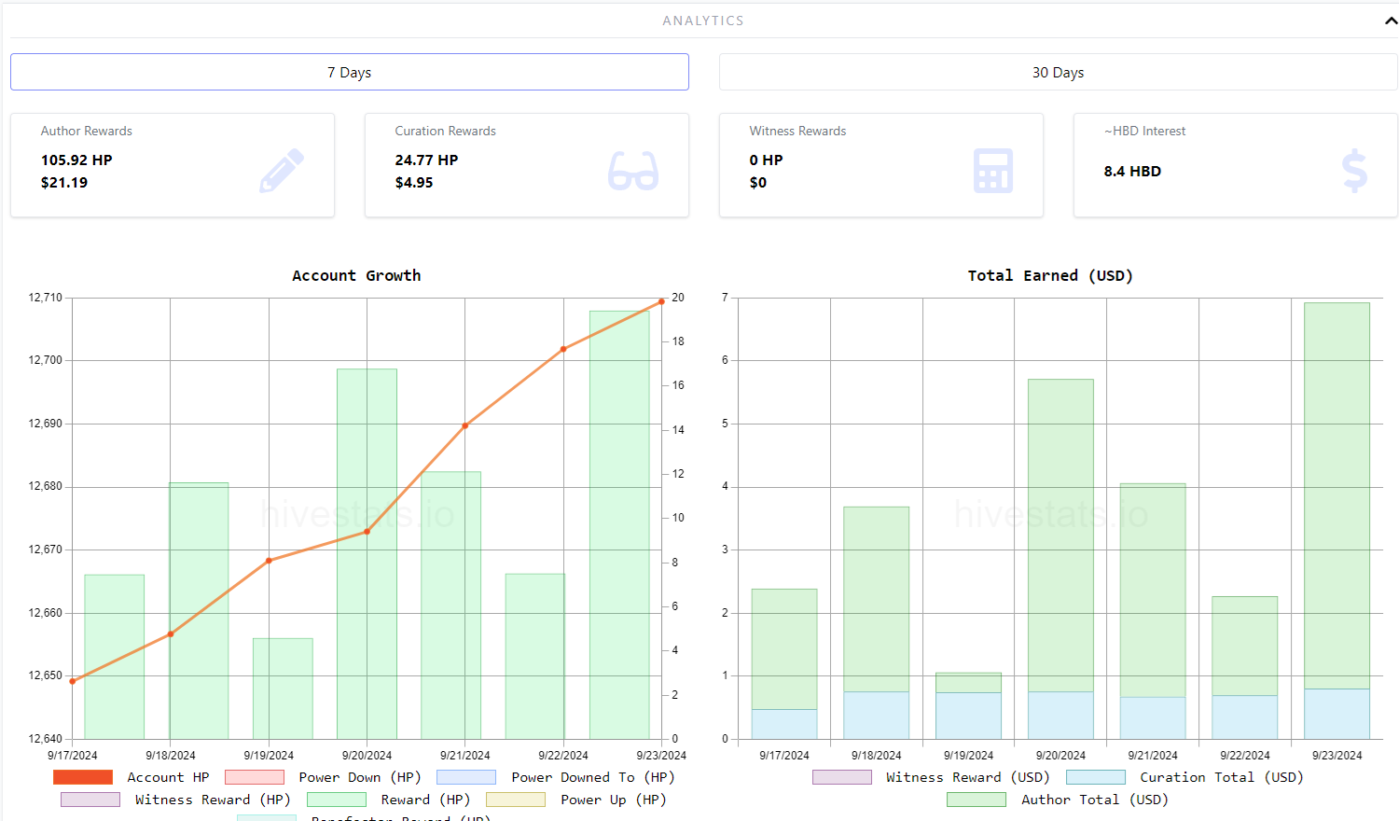Click the 9/21/2024 line point in Account Growth

click(465, 425)
